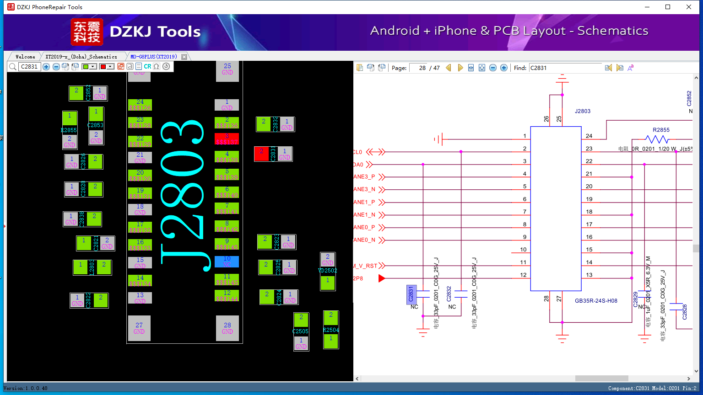This screenshot has width=703, height=395.
Task: Click the R2855 resistor label in schematic
Action: click(x=661, y=130)
